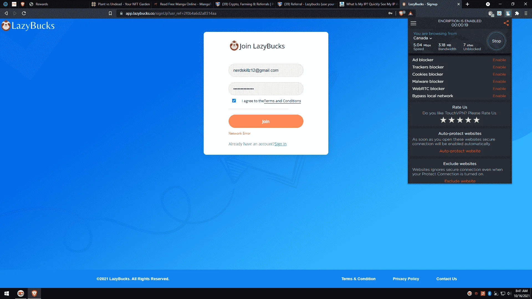Expand the Canada location dropdown
Image resolution: width=532 pixels, height=299 pixels.
coord(423,38)
